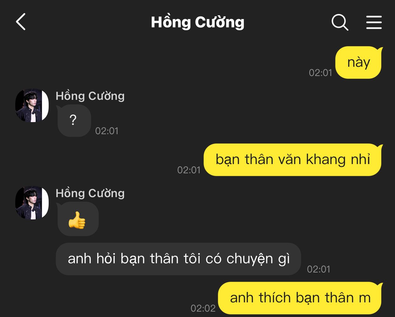This screenshot has width=395, height=317.
Task: Click the 02:01 timestamp beside 'này'
Action: tap(320, 73)
